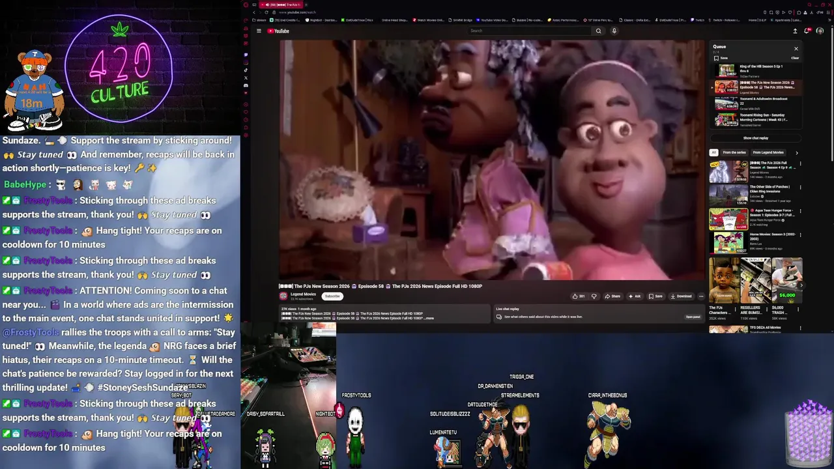The width and height of the screenshot is (834, 469).
Task: Go back with browser back arrow
Action: coord(254,12)
